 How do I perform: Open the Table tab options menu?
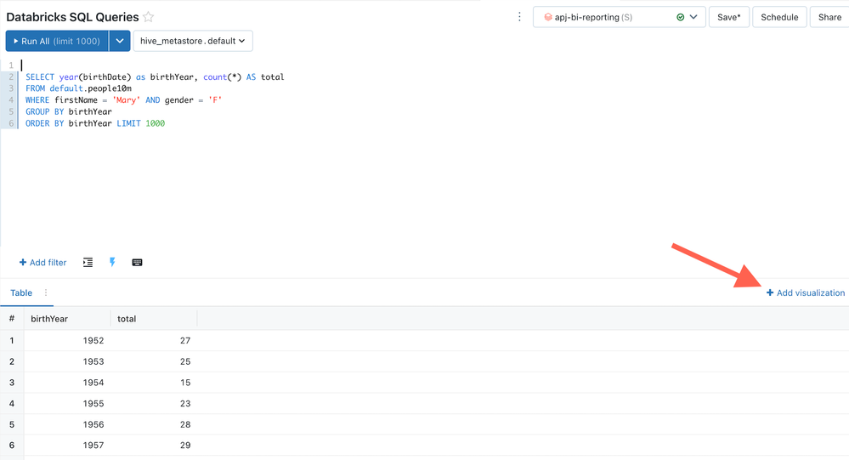[x=46, y=292]
